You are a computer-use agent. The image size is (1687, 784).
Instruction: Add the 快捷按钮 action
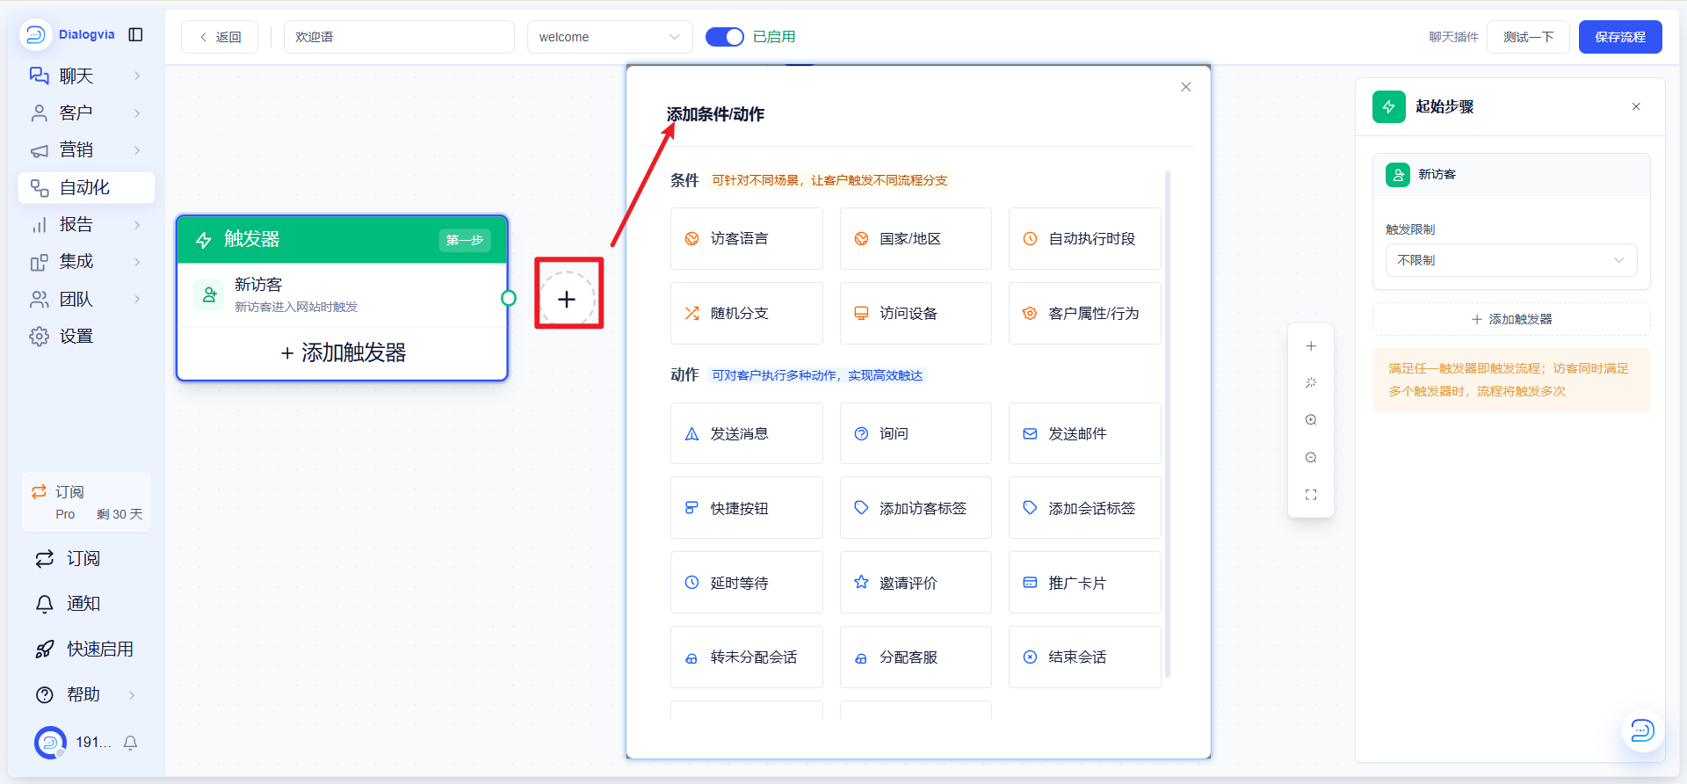point(747,508)
